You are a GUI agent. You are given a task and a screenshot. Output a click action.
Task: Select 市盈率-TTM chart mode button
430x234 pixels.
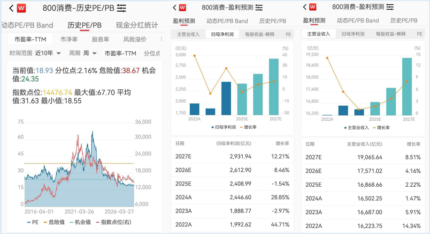click(x=120, y=53)
